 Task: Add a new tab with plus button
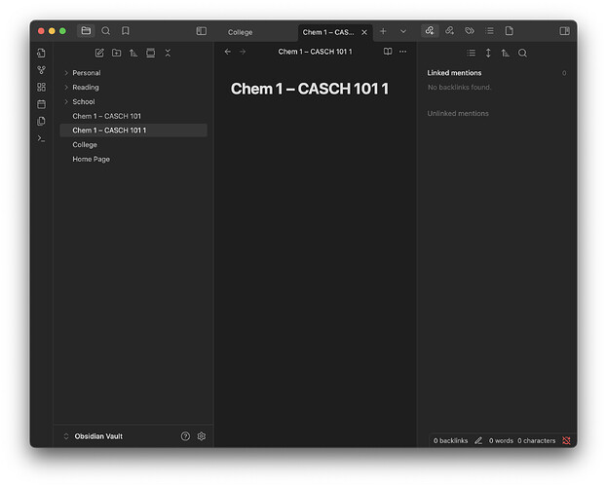383,31
